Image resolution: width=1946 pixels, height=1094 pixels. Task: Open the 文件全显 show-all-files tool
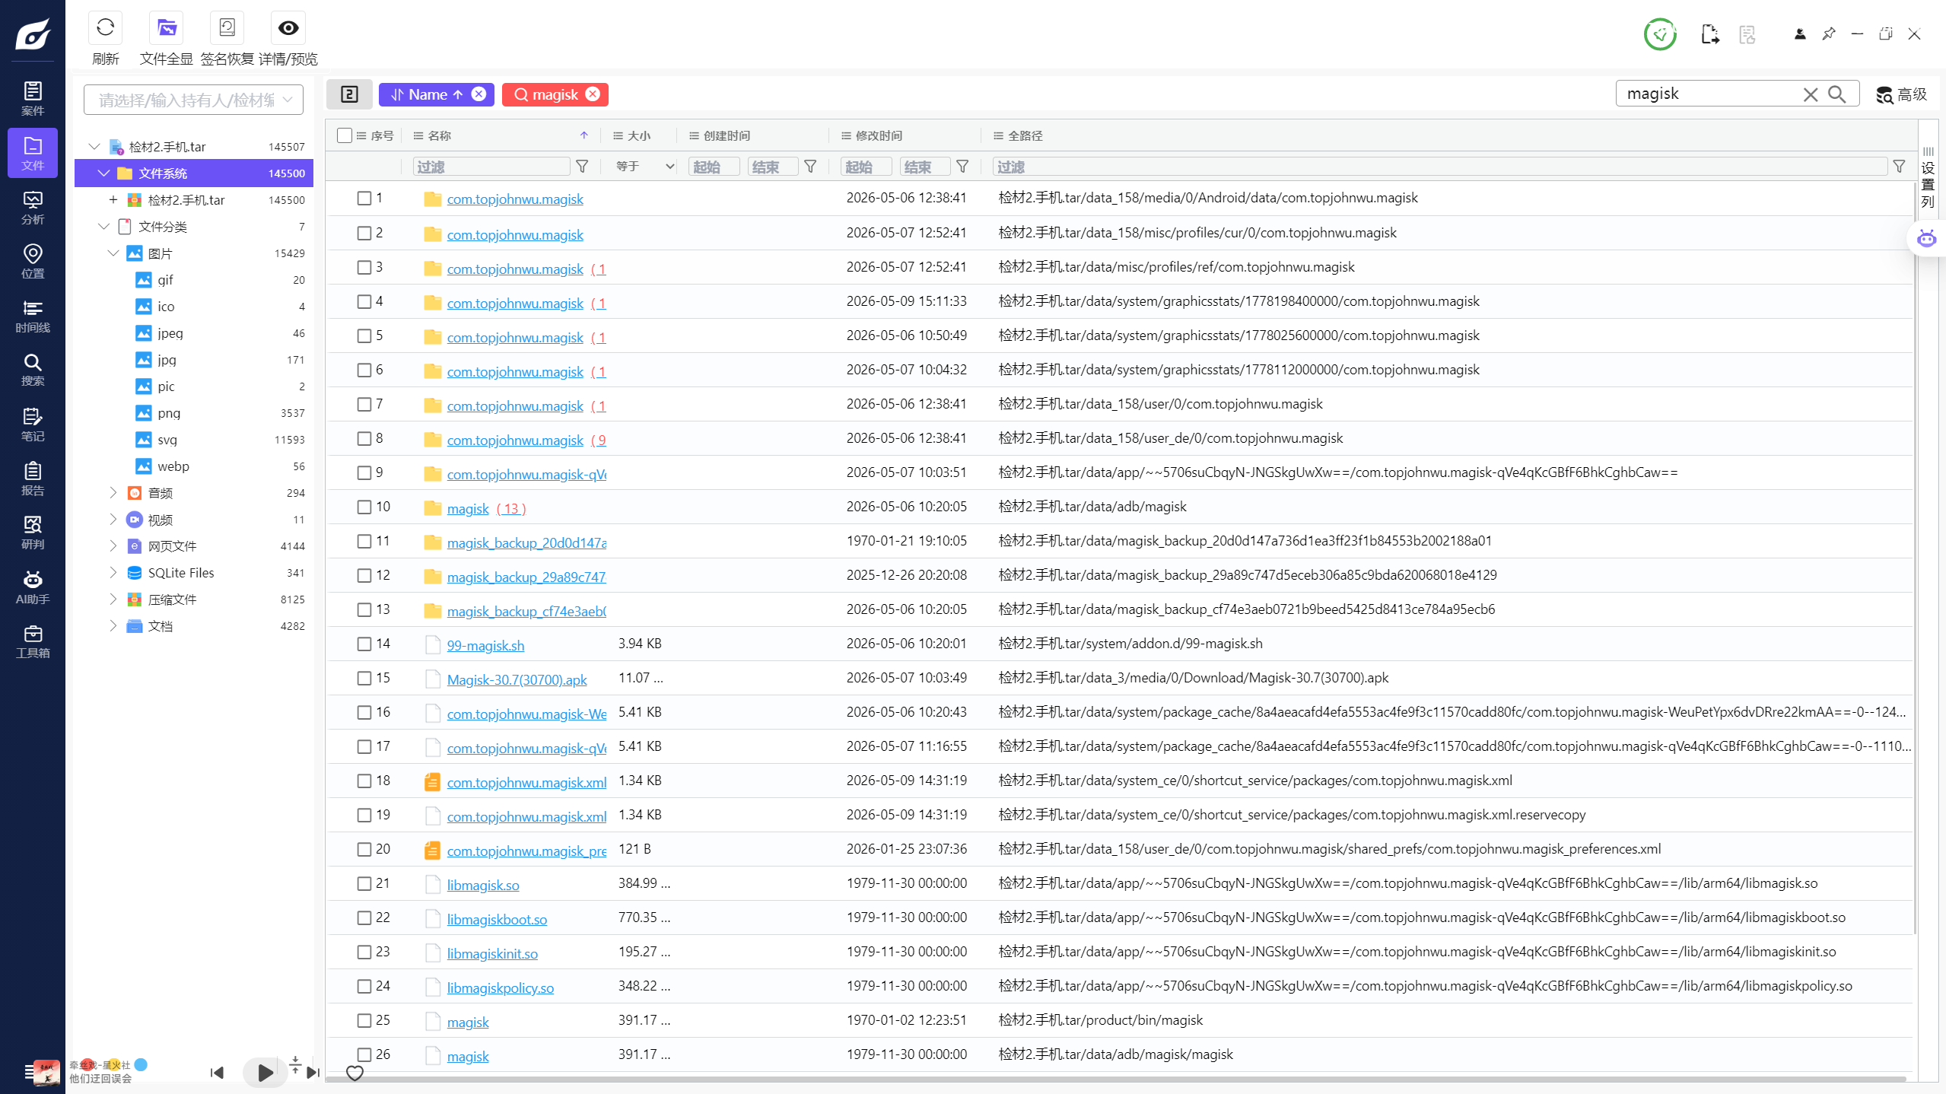167,28
